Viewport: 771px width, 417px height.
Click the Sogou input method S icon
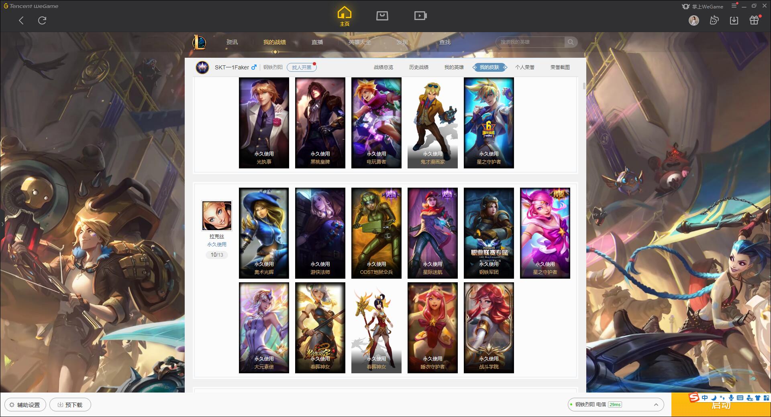[x=694, y=397]
